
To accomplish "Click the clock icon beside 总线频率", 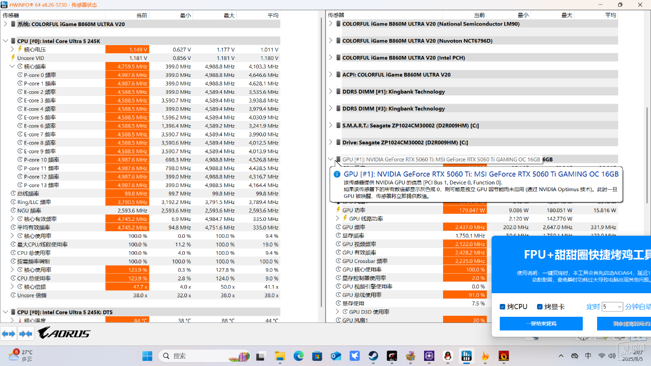I will pos(13,194).
